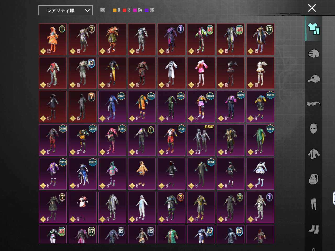Viewport: 335px width, 251px height.
Task: Pick the orange dress outfit in the first slot
Action: [53, 39]
